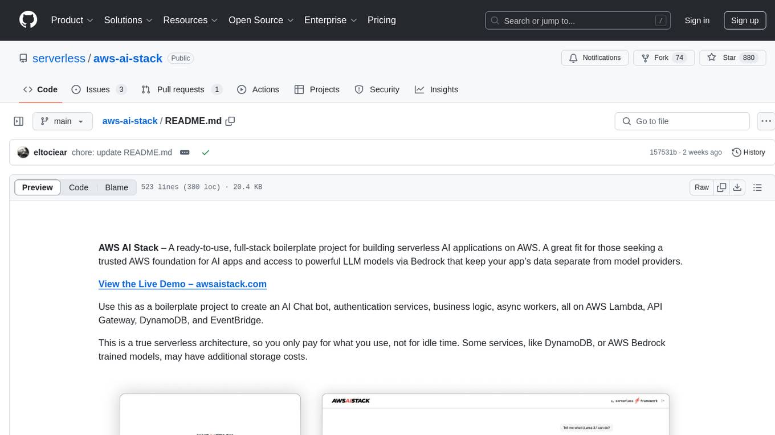Expand the Open Source menu
775x435 pixels.
[x=261, y=20]
